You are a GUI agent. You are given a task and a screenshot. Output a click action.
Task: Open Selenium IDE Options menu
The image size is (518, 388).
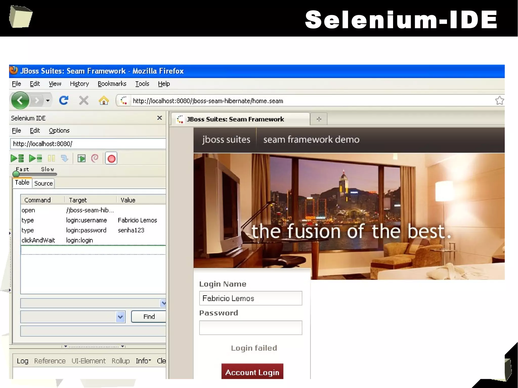tap(59, 130)
